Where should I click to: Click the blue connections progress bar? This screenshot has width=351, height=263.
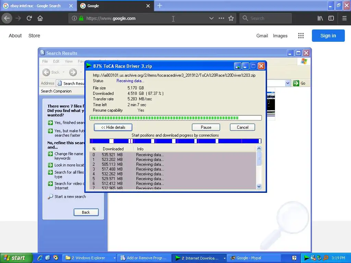click(x=175, y=141)
